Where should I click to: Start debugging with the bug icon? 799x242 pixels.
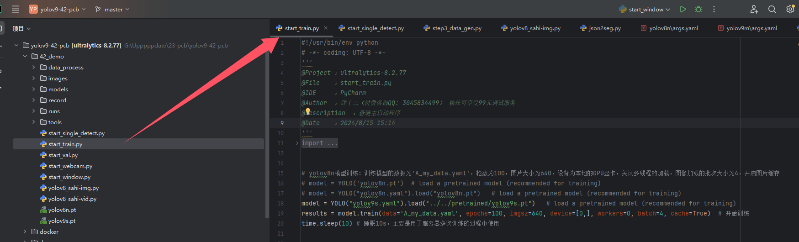click(698, 9)
